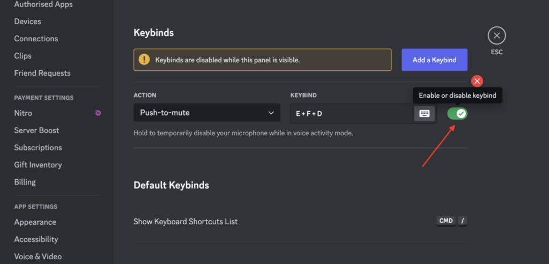Screen dimensions: 549x264
Task: Open Subscriptions settings
Action: pyautogui.click(x=38, y=147)
